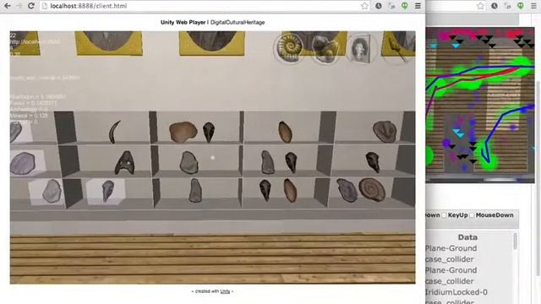The image size is (541, 304).
Task: Click the white crosshair dot in scene
Action: coord(212,158)
